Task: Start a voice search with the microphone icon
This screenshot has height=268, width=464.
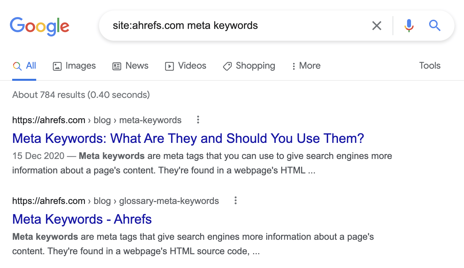Action: tap(409, 25)
